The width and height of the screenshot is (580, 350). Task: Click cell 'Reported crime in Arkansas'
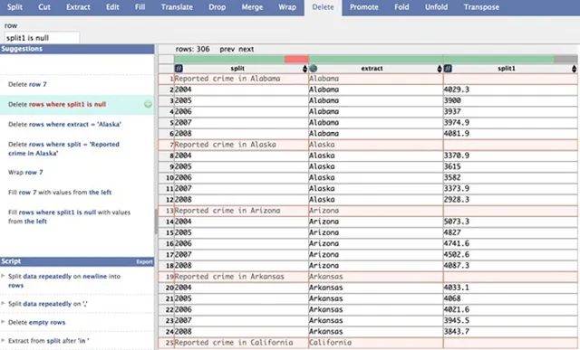(241, 277)
